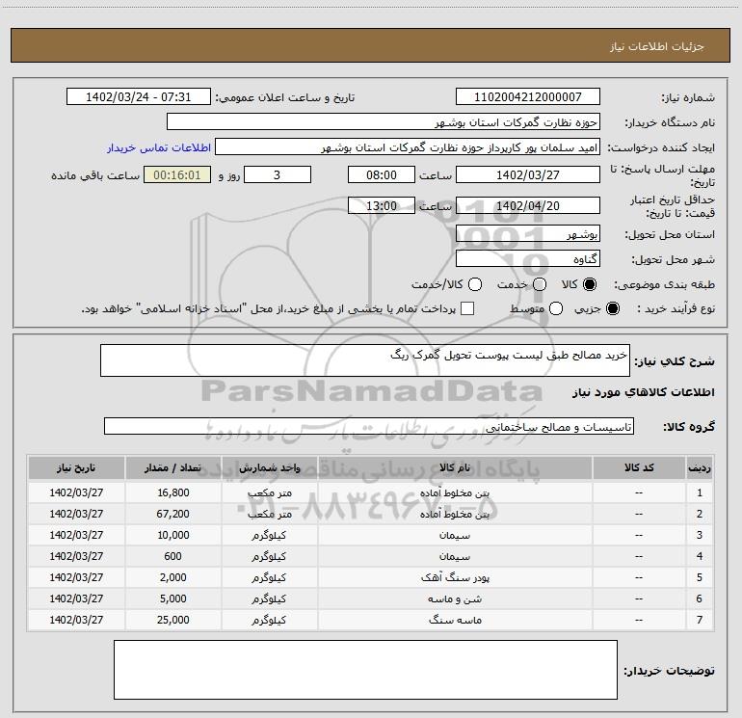Screen dimensions: 742x718
Task: Click the متر مکعب unit in row 1
Action: pyautogui.click(x=269, y=492)
